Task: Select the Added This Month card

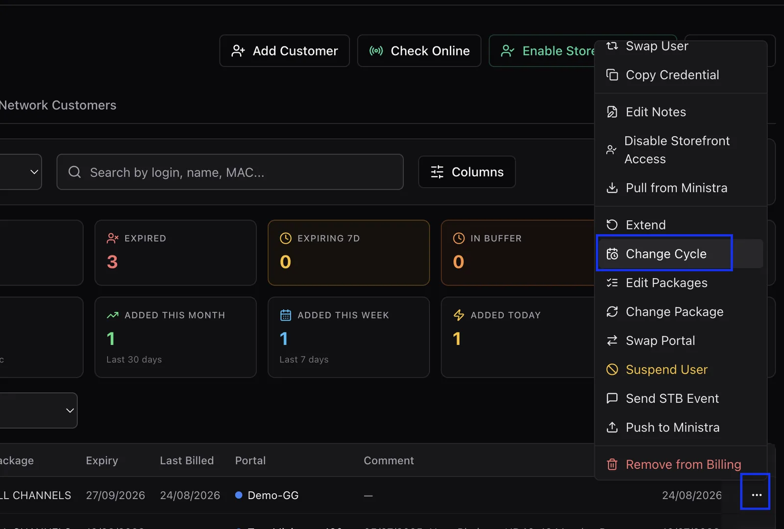Action: pyautogui.click(x=175, y=337)
